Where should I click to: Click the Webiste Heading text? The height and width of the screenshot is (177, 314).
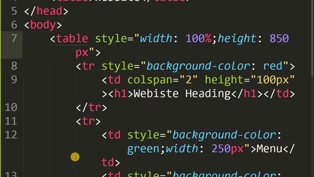pyautogui.click(x=182, y=94)
